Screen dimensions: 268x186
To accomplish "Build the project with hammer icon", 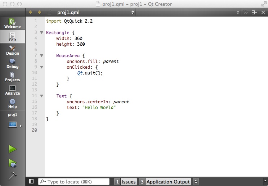I will [13, 176].
